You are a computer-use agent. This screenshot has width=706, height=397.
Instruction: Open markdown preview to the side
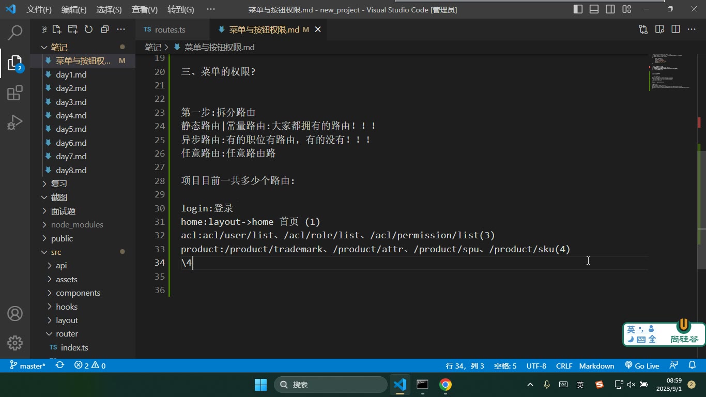point(659,29)
